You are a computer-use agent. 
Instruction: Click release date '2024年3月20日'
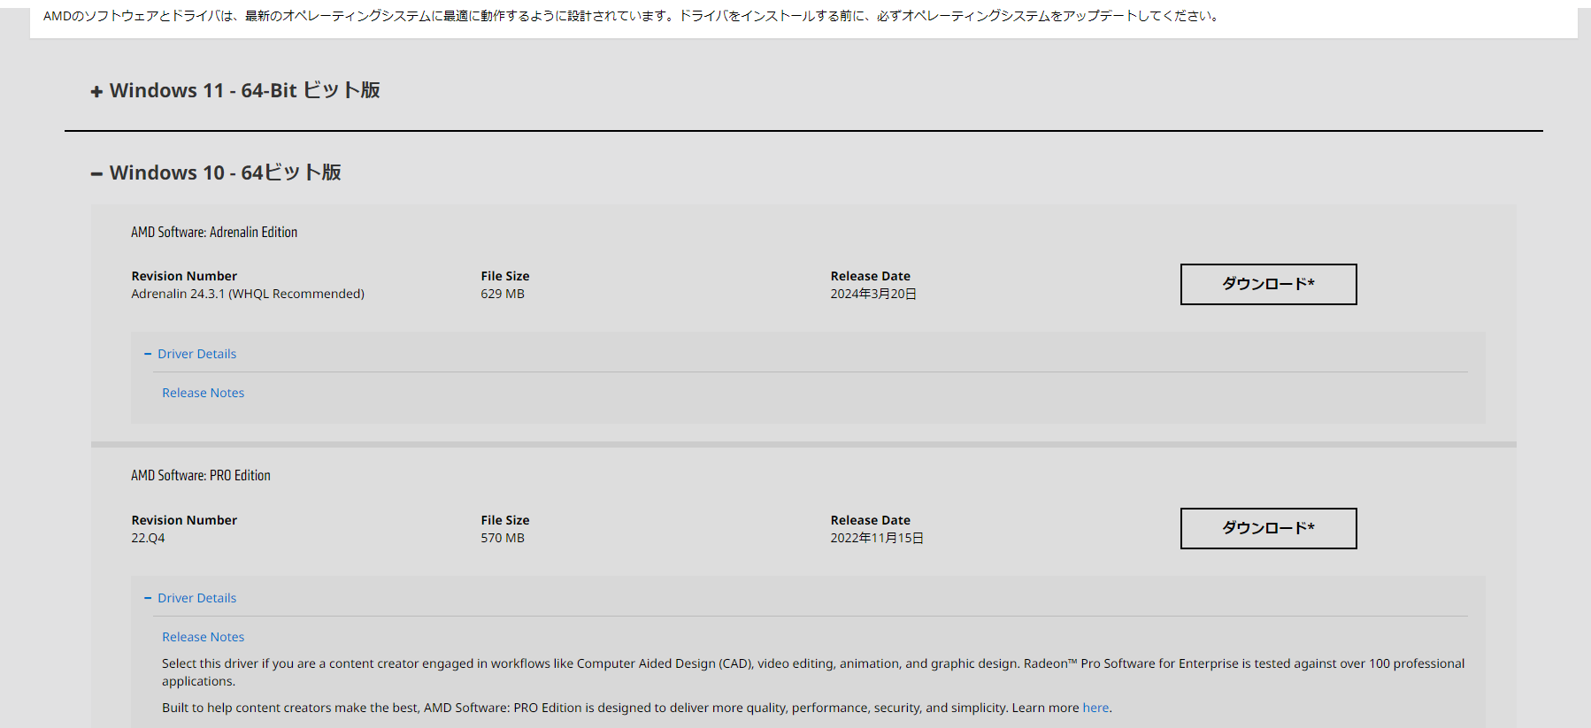[873, 294]
